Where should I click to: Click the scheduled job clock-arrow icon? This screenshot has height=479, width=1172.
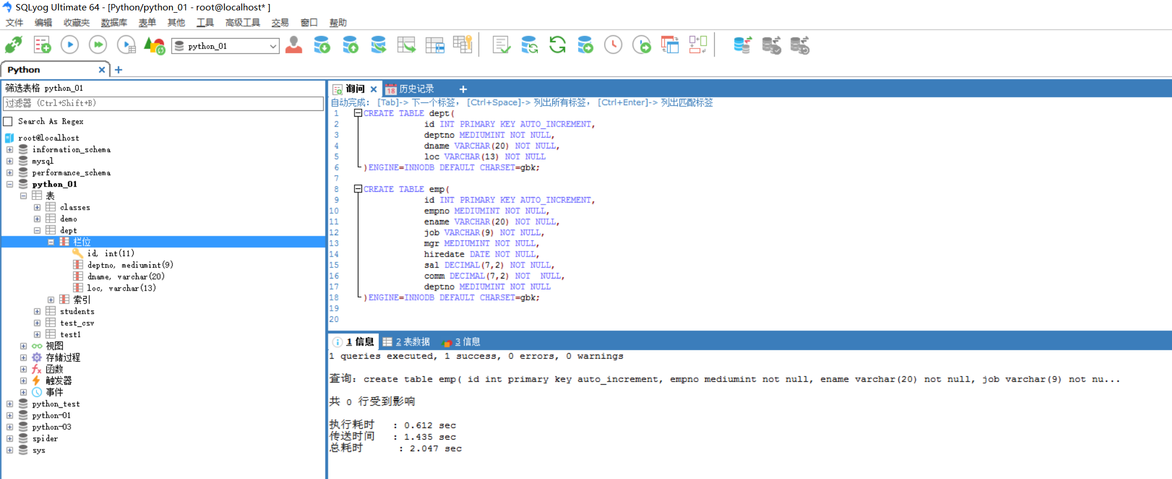pyautogui.click(x=642, y=45)
